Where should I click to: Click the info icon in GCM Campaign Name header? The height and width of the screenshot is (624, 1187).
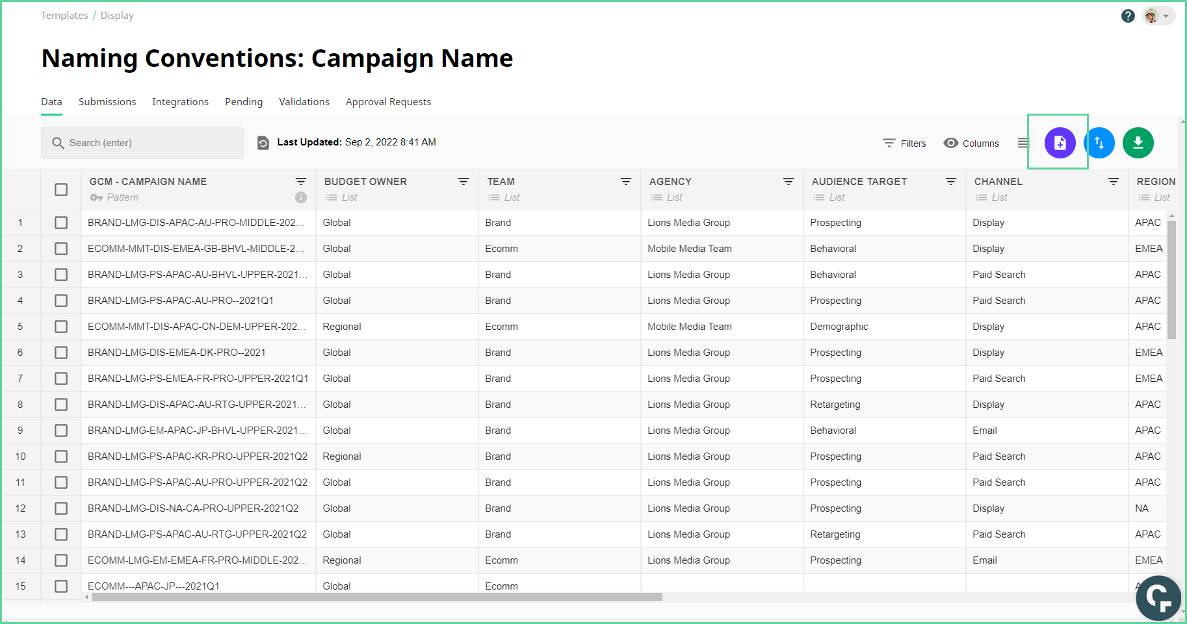coord(301,197)
